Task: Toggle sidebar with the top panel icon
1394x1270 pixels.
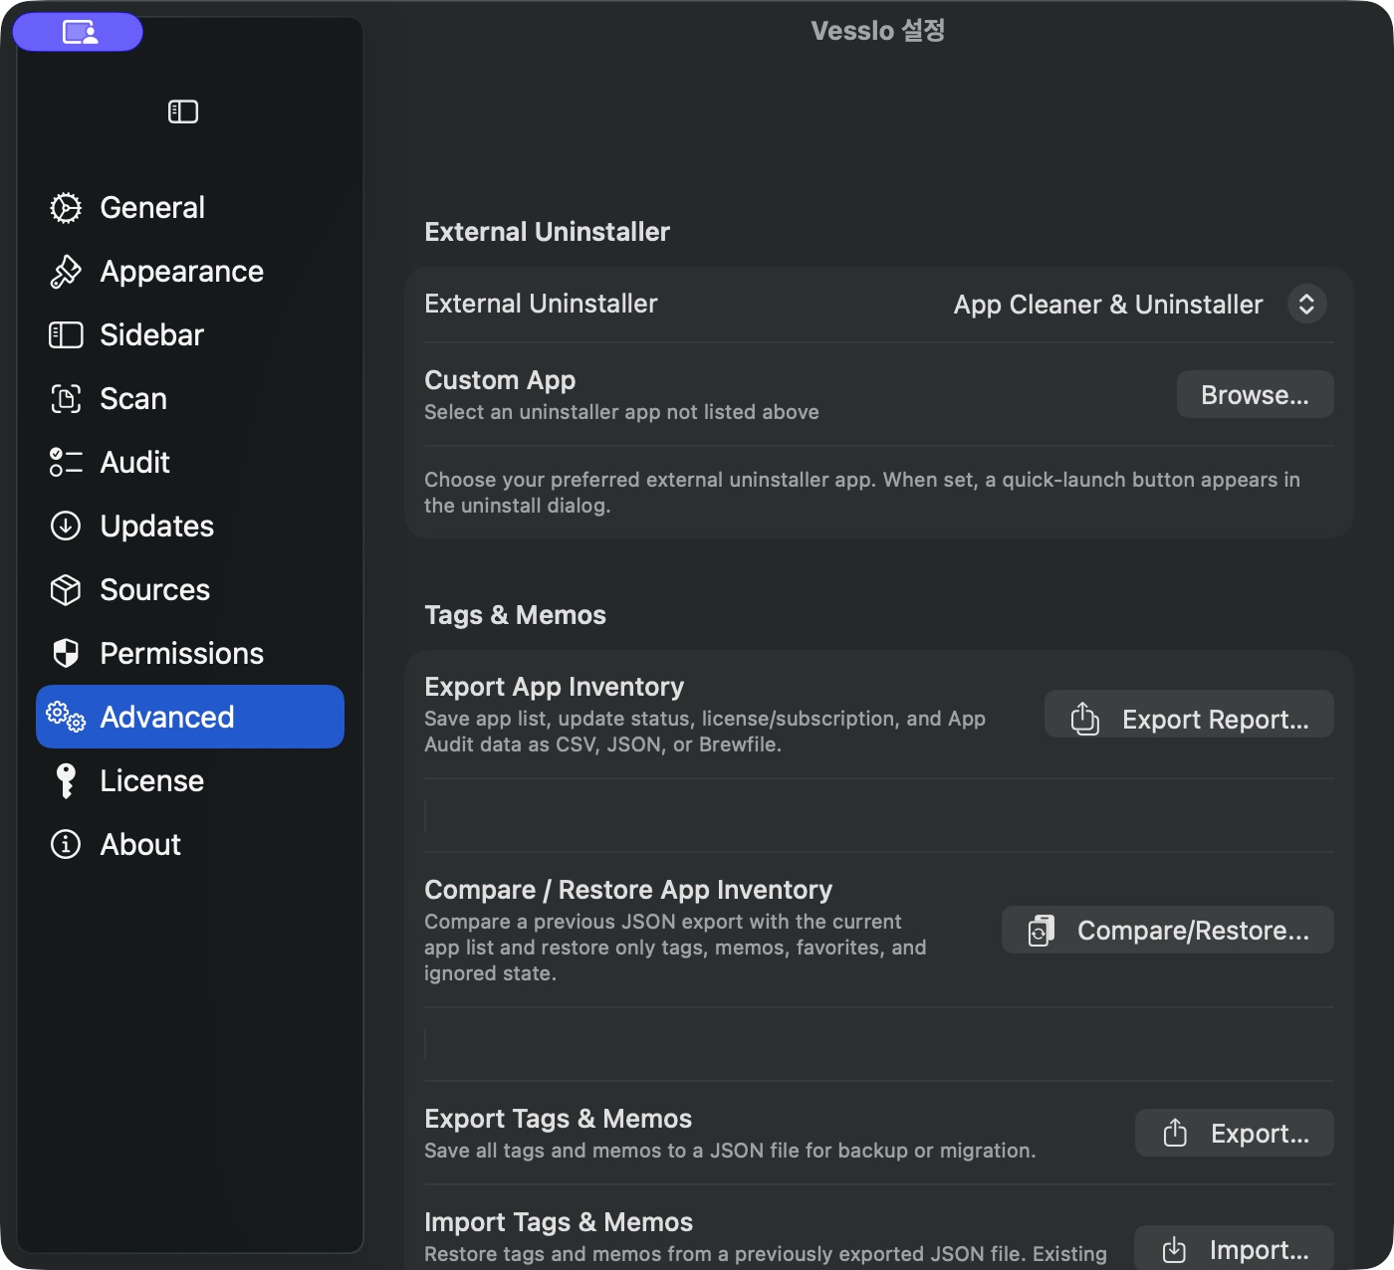Action: [x=183, y=111]
